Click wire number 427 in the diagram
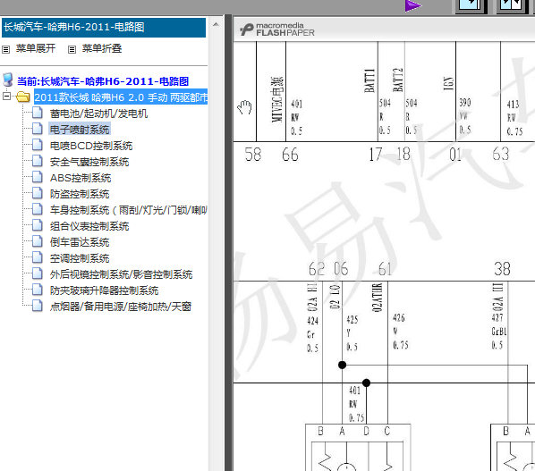Image resolution: width=535 pixels, height=471 pixels. click(x=497, y=317)
